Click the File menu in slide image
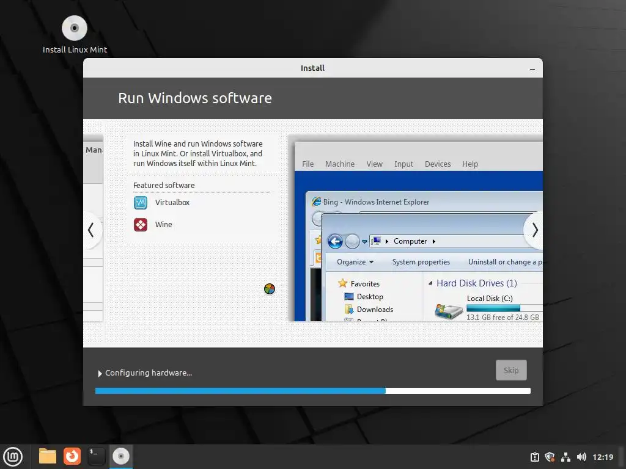This screenshot has width=626, height=469. (308, 164)
